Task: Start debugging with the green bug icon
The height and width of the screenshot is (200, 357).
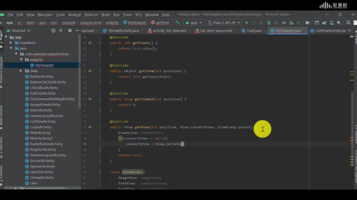Action: pos(269,22)
